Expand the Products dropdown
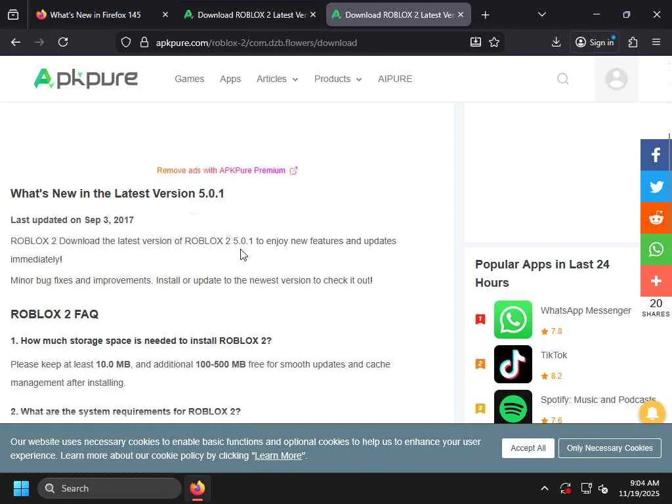Image resolution: width=672 pixels, height=504 pixels. click(x=338, y=79)
